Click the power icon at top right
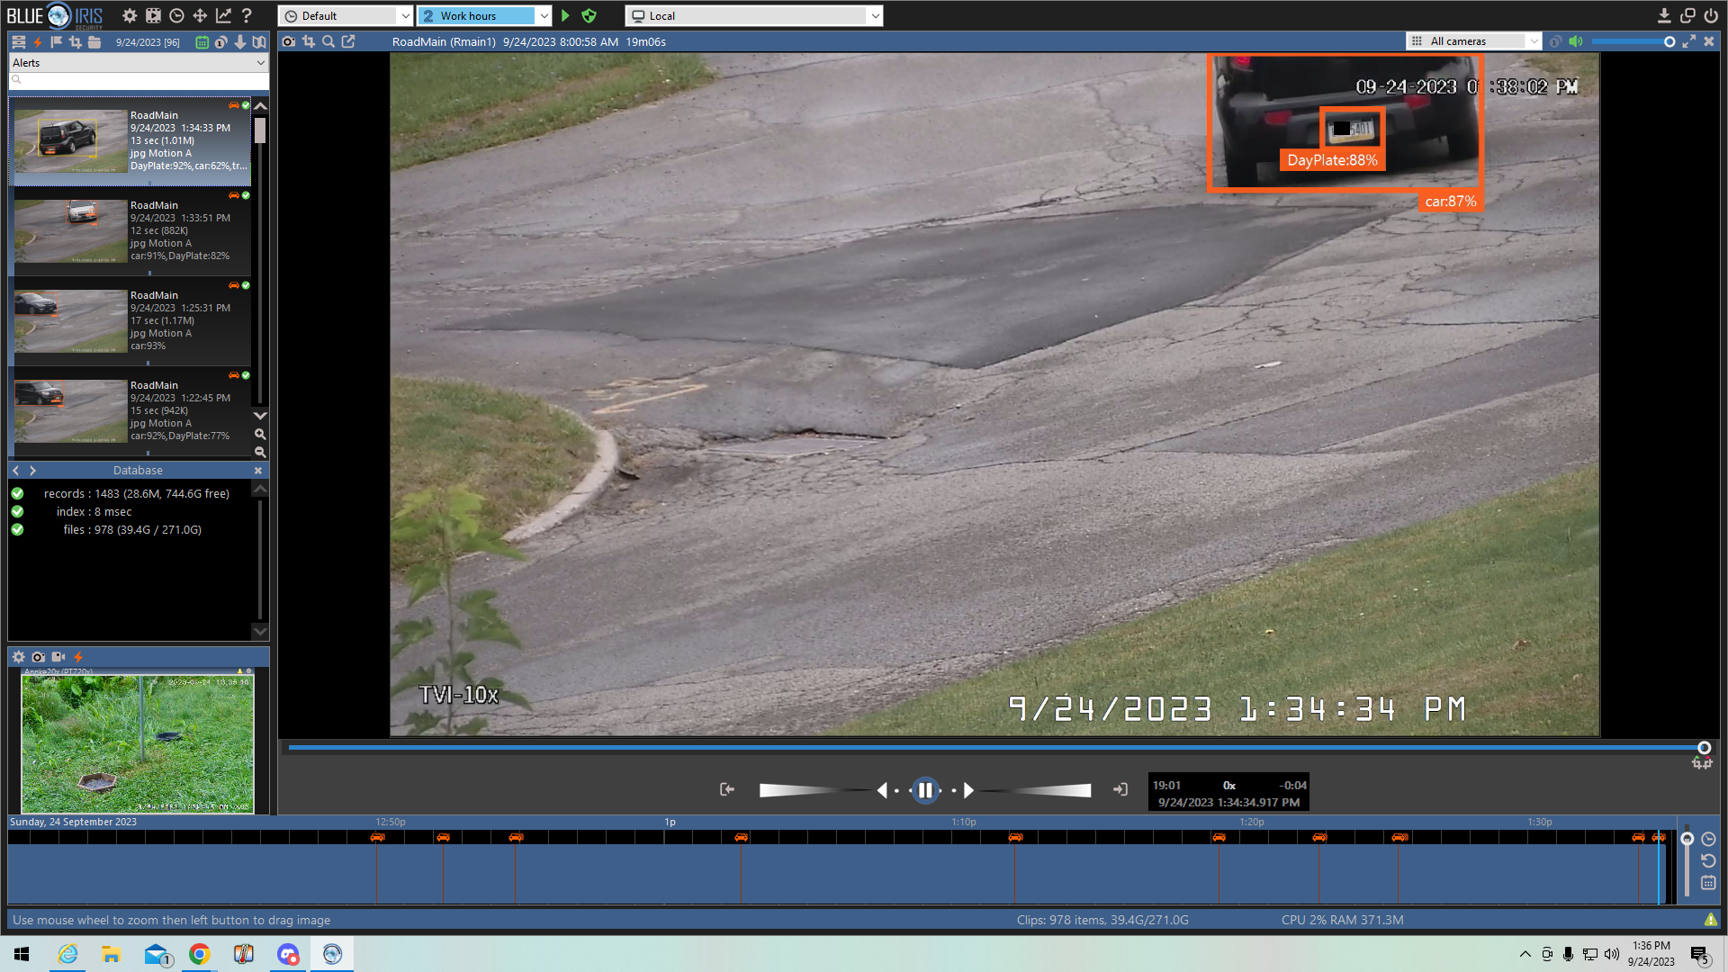 (x=1711, y=15)
